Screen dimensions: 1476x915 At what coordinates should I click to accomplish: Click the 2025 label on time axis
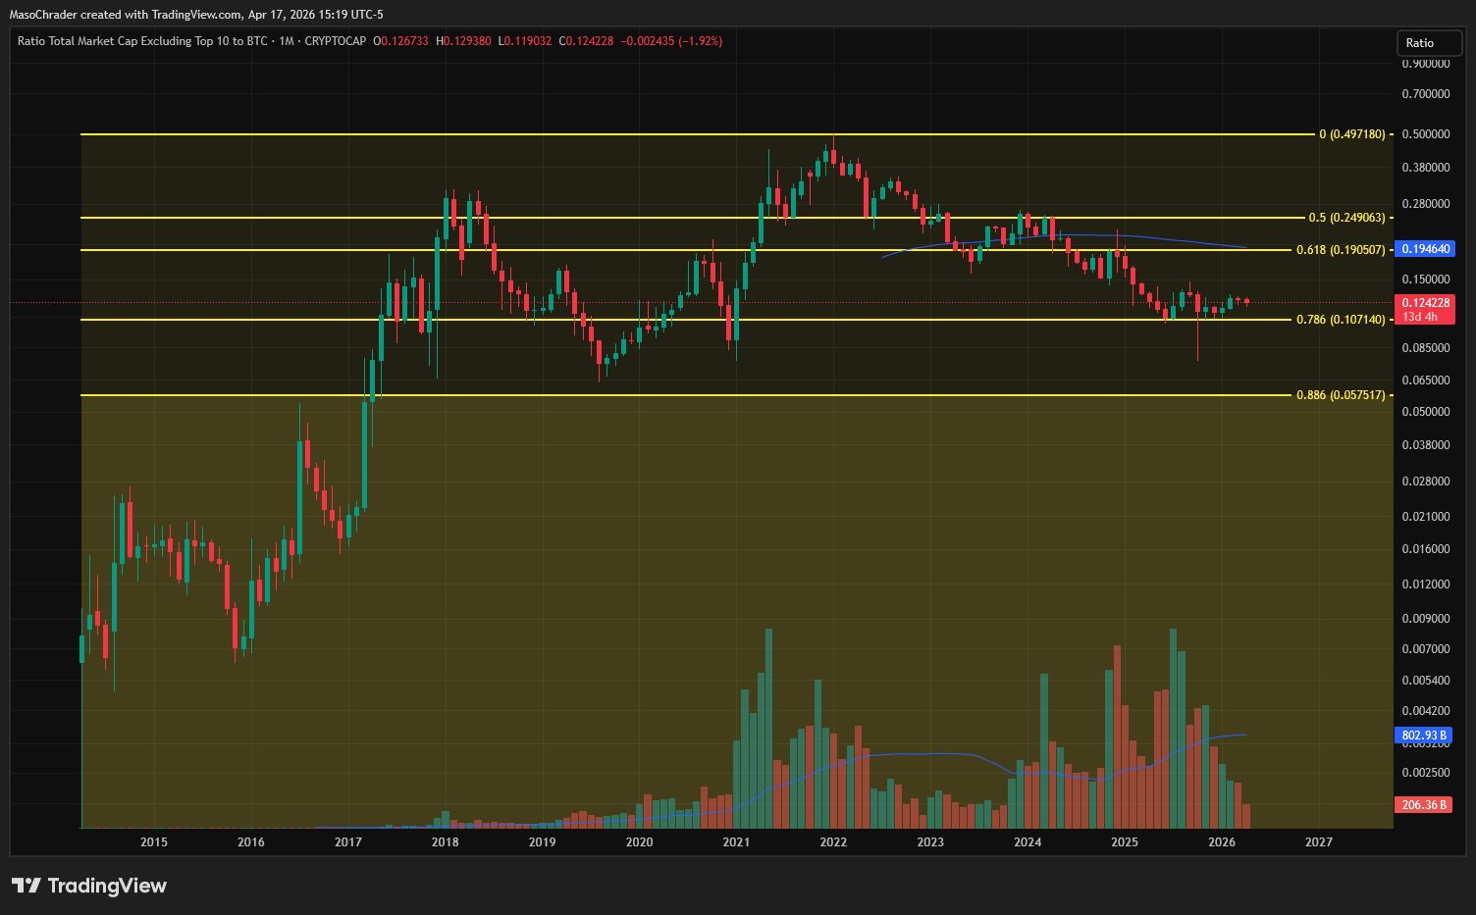[x=1125, y=842]
